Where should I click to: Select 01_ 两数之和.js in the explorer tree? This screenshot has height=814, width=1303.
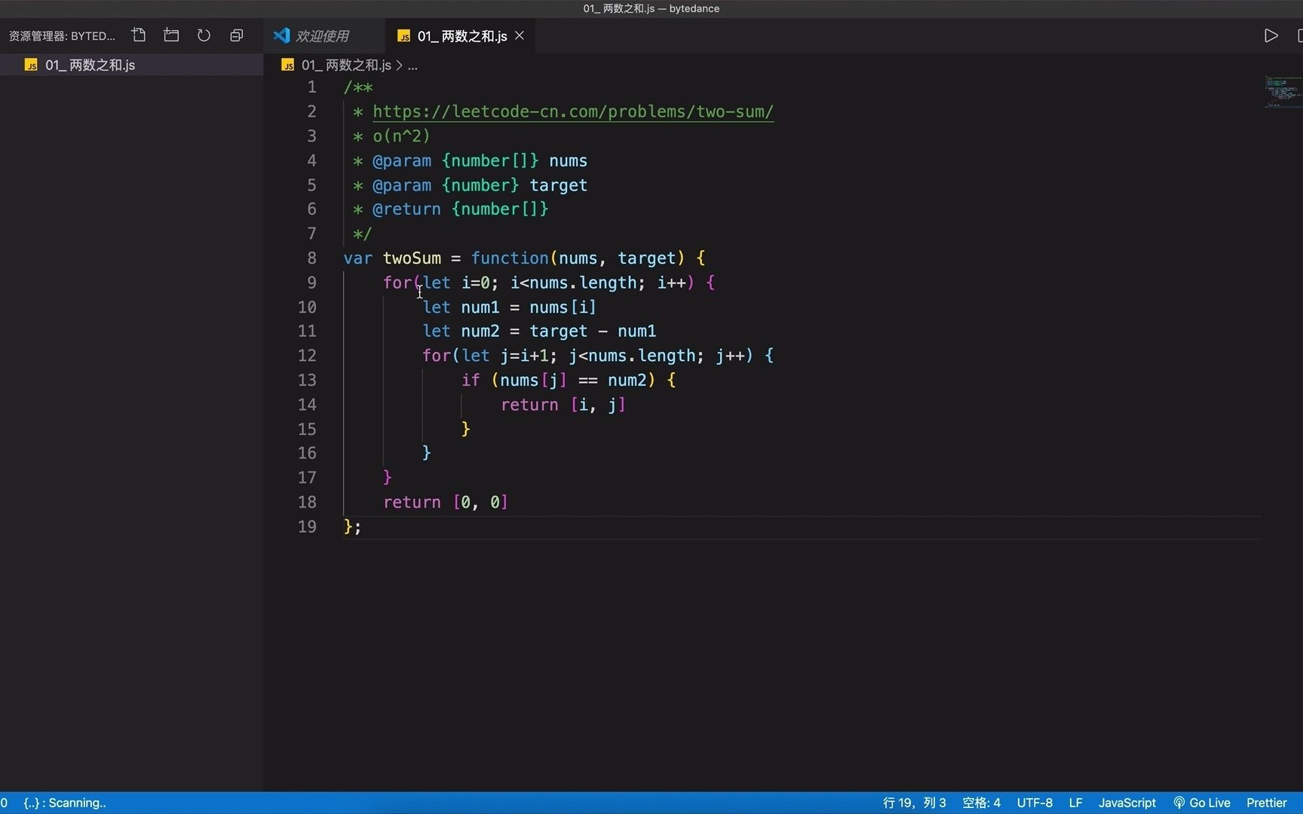pyautogui.click(x=131, y=65)
